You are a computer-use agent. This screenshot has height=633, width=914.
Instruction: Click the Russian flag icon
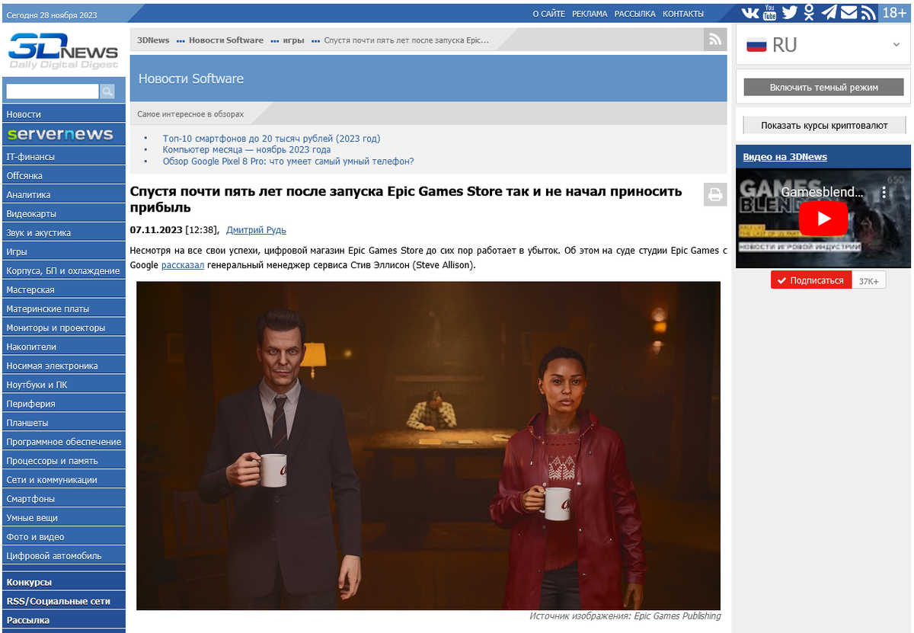(756, 45)
